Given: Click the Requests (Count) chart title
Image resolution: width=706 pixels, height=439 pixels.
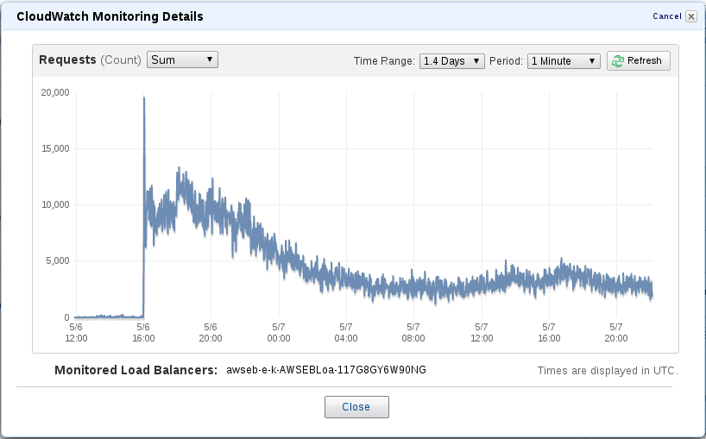Looking at the screenshot, I should [x=90, y=60].
